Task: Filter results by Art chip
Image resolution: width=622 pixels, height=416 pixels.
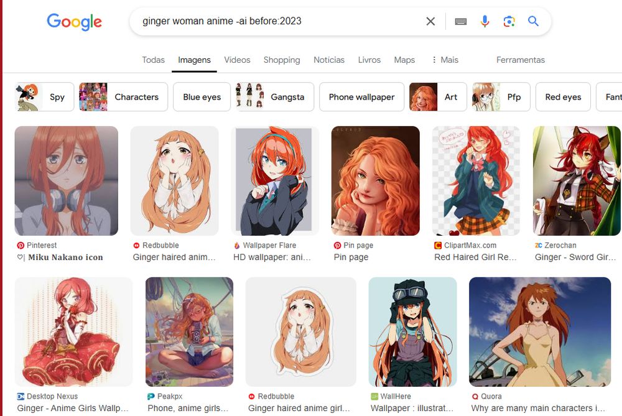Action: (438, 97)
